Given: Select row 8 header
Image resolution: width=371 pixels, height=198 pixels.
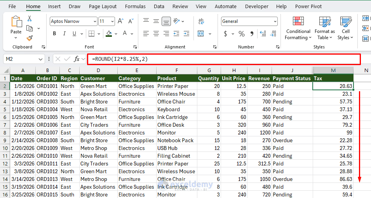Looking at the screenshot, I should [x=5, y=133].
